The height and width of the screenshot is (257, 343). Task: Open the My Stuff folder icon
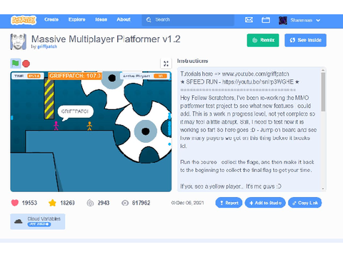[266, 20]
